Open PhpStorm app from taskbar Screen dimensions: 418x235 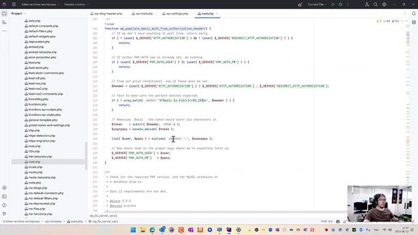coord(229,230)
